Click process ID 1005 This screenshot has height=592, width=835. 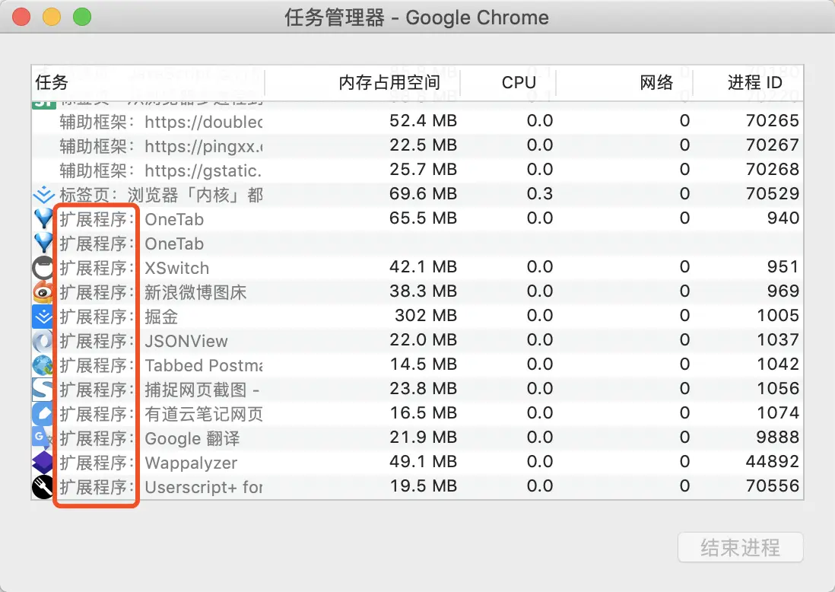[778, 316]
